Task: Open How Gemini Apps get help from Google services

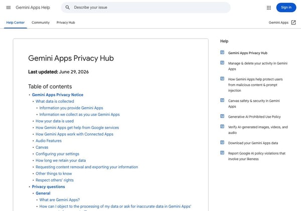Action: point(77,128)
